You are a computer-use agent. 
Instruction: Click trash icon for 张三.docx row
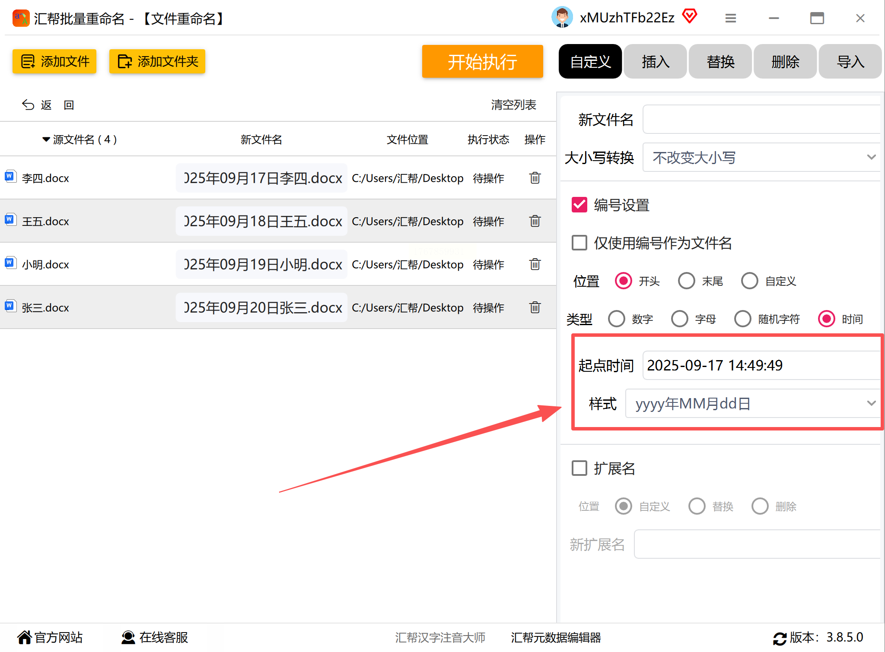[x=535, y=307]
